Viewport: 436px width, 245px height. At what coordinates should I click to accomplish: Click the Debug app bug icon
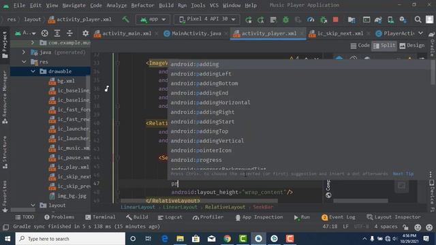pyautogui.click(x=285, y=20)
